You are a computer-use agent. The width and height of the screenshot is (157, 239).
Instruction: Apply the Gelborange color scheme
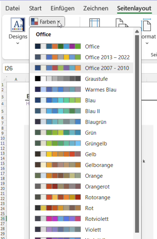click(x=82, y=165)
